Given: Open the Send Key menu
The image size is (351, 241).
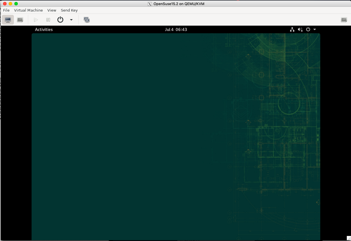Looking at the screenshot, I should point(69,10).
